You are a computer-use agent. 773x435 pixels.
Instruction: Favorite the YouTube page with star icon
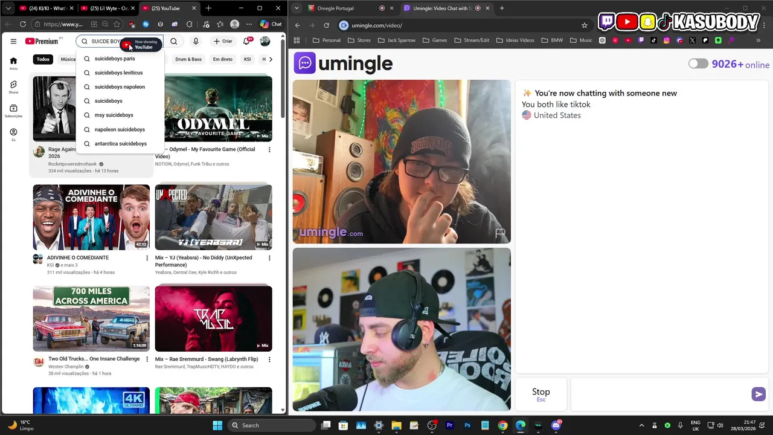117,24
